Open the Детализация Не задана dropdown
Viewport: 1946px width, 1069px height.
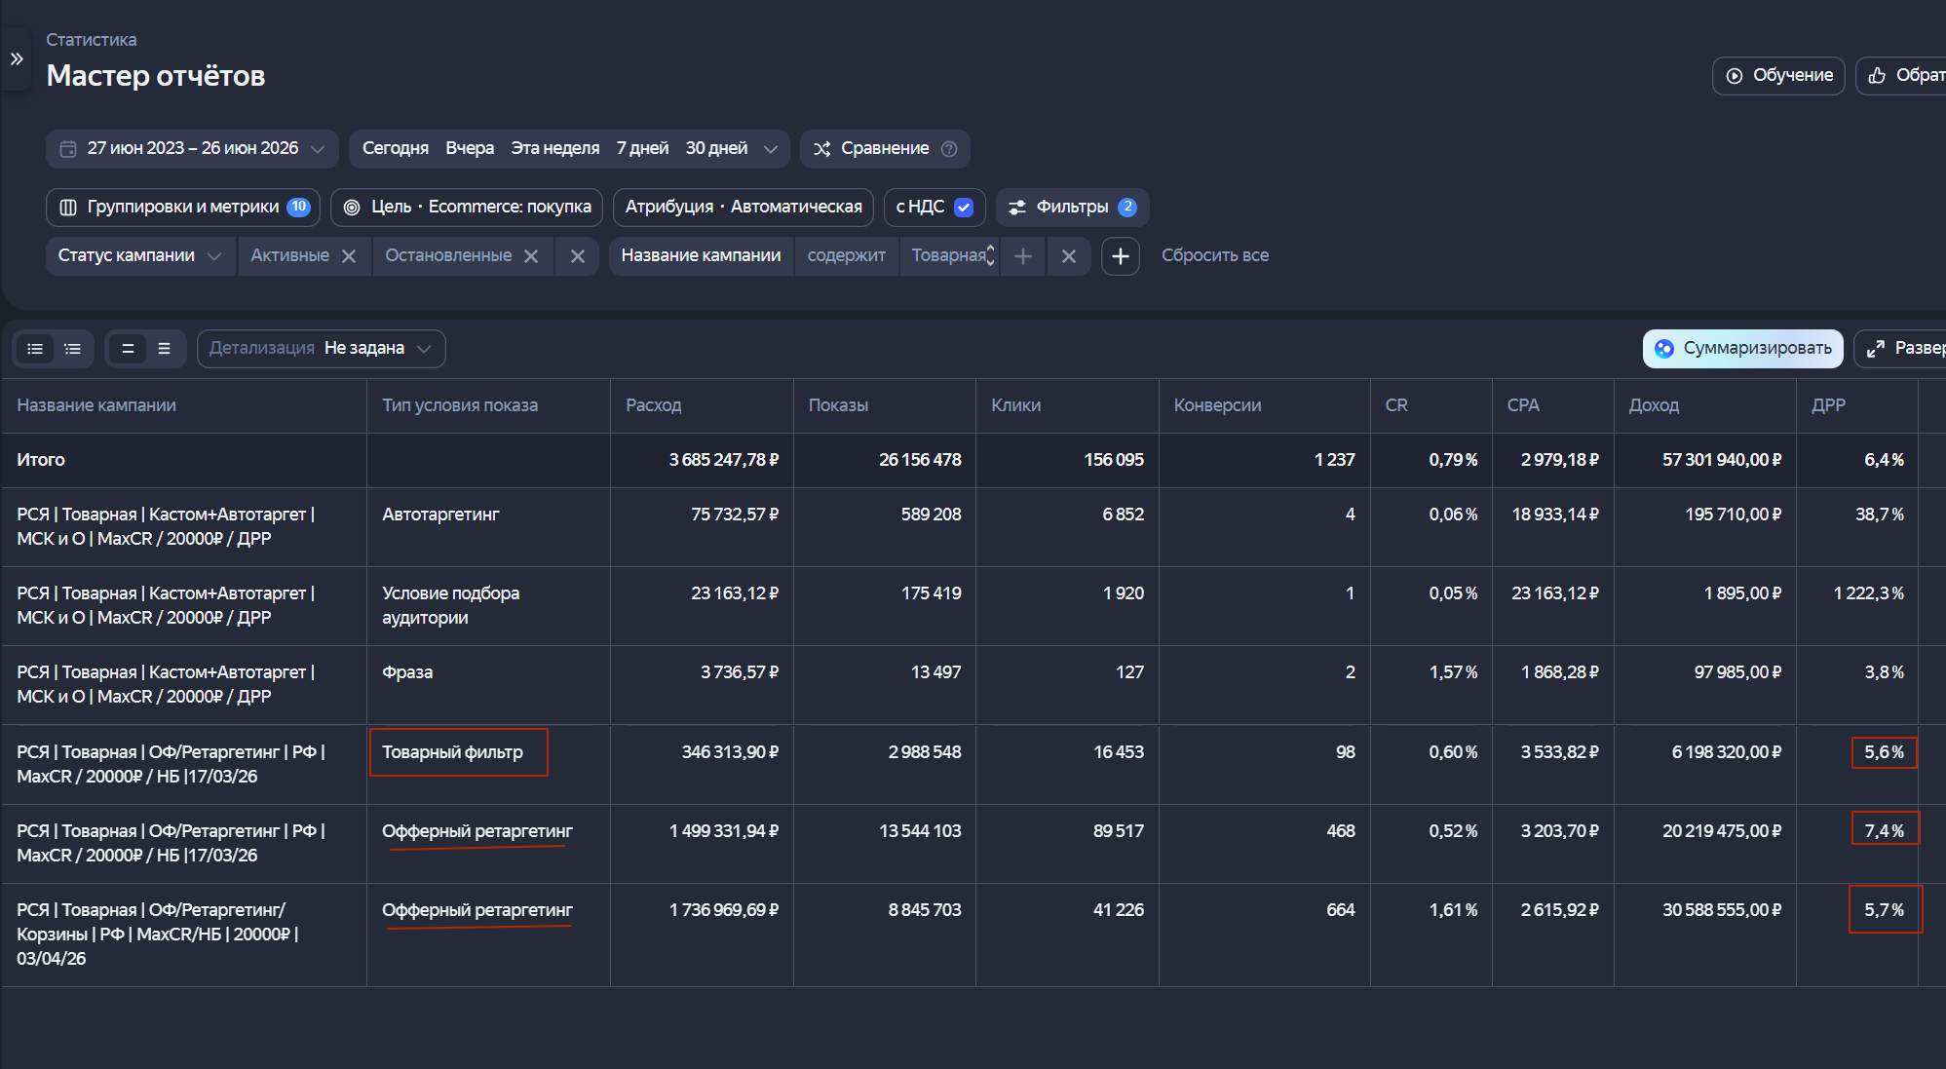click(321, 348)
